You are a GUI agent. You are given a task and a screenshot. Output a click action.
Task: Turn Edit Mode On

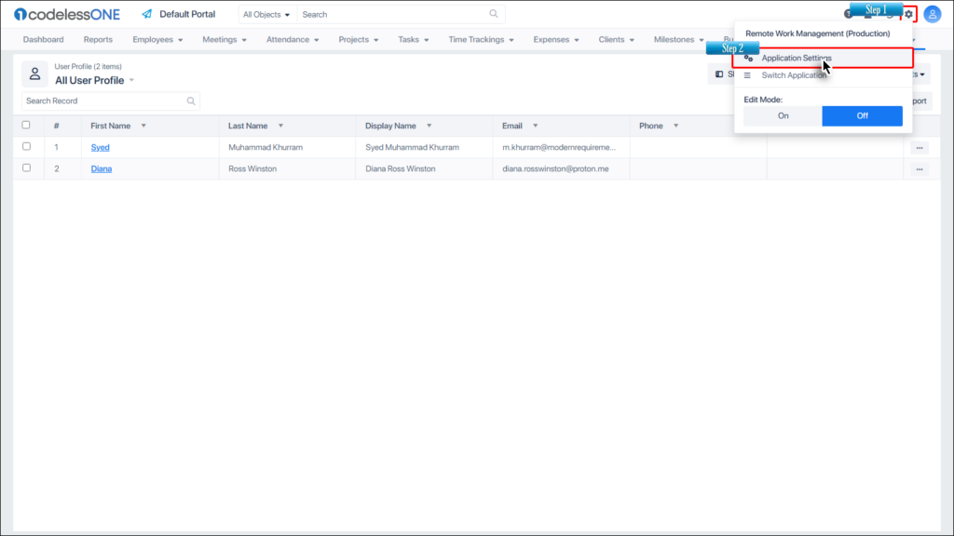point(783,116)
